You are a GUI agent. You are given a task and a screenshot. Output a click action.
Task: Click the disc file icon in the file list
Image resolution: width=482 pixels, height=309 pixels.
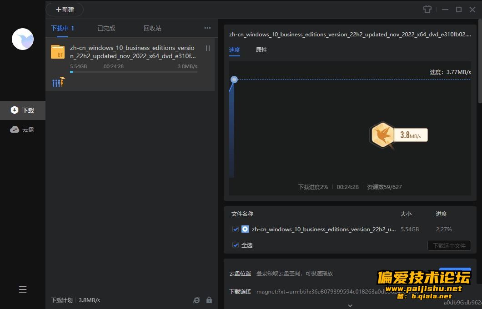click(x=245, y=229)
